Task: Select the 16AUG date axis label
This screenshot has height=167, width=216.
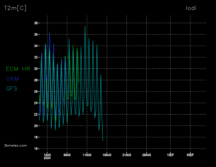Action: [107, 155]
